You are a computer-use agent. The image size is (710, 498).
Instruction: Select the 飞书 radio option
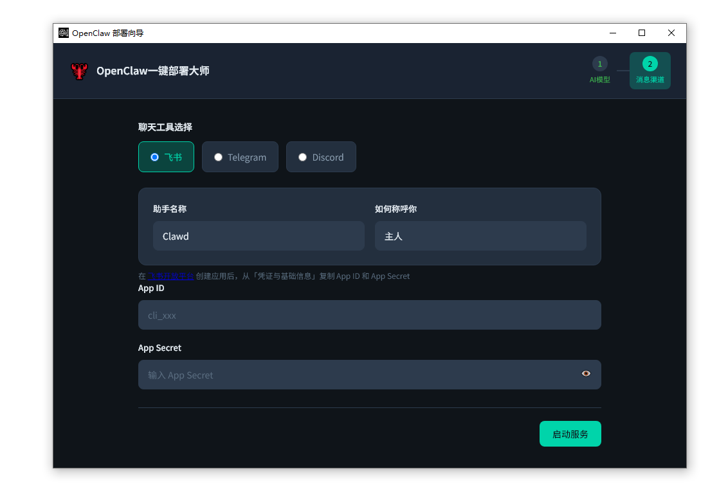click(x=166, y=157)
